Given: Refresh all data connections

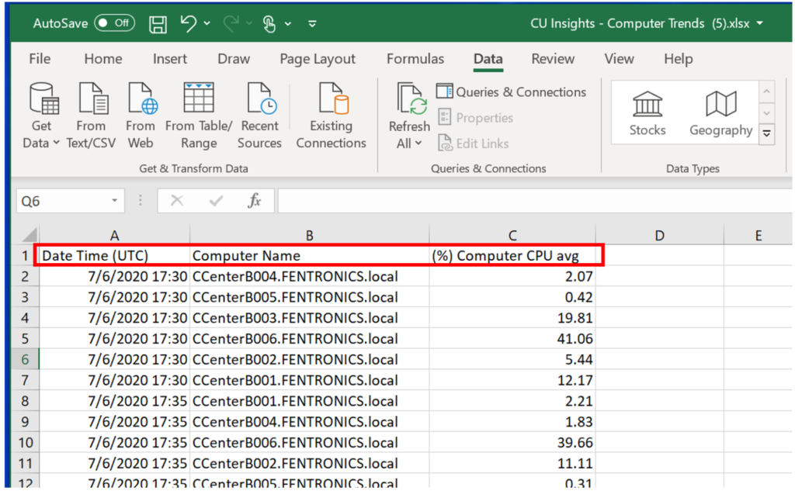Looking at the screenshot, I should (x=409, y=116).
